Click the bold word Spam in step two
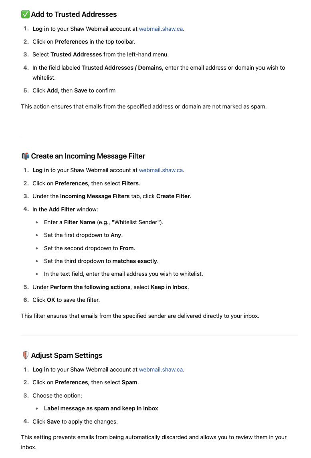 point(129,383)
